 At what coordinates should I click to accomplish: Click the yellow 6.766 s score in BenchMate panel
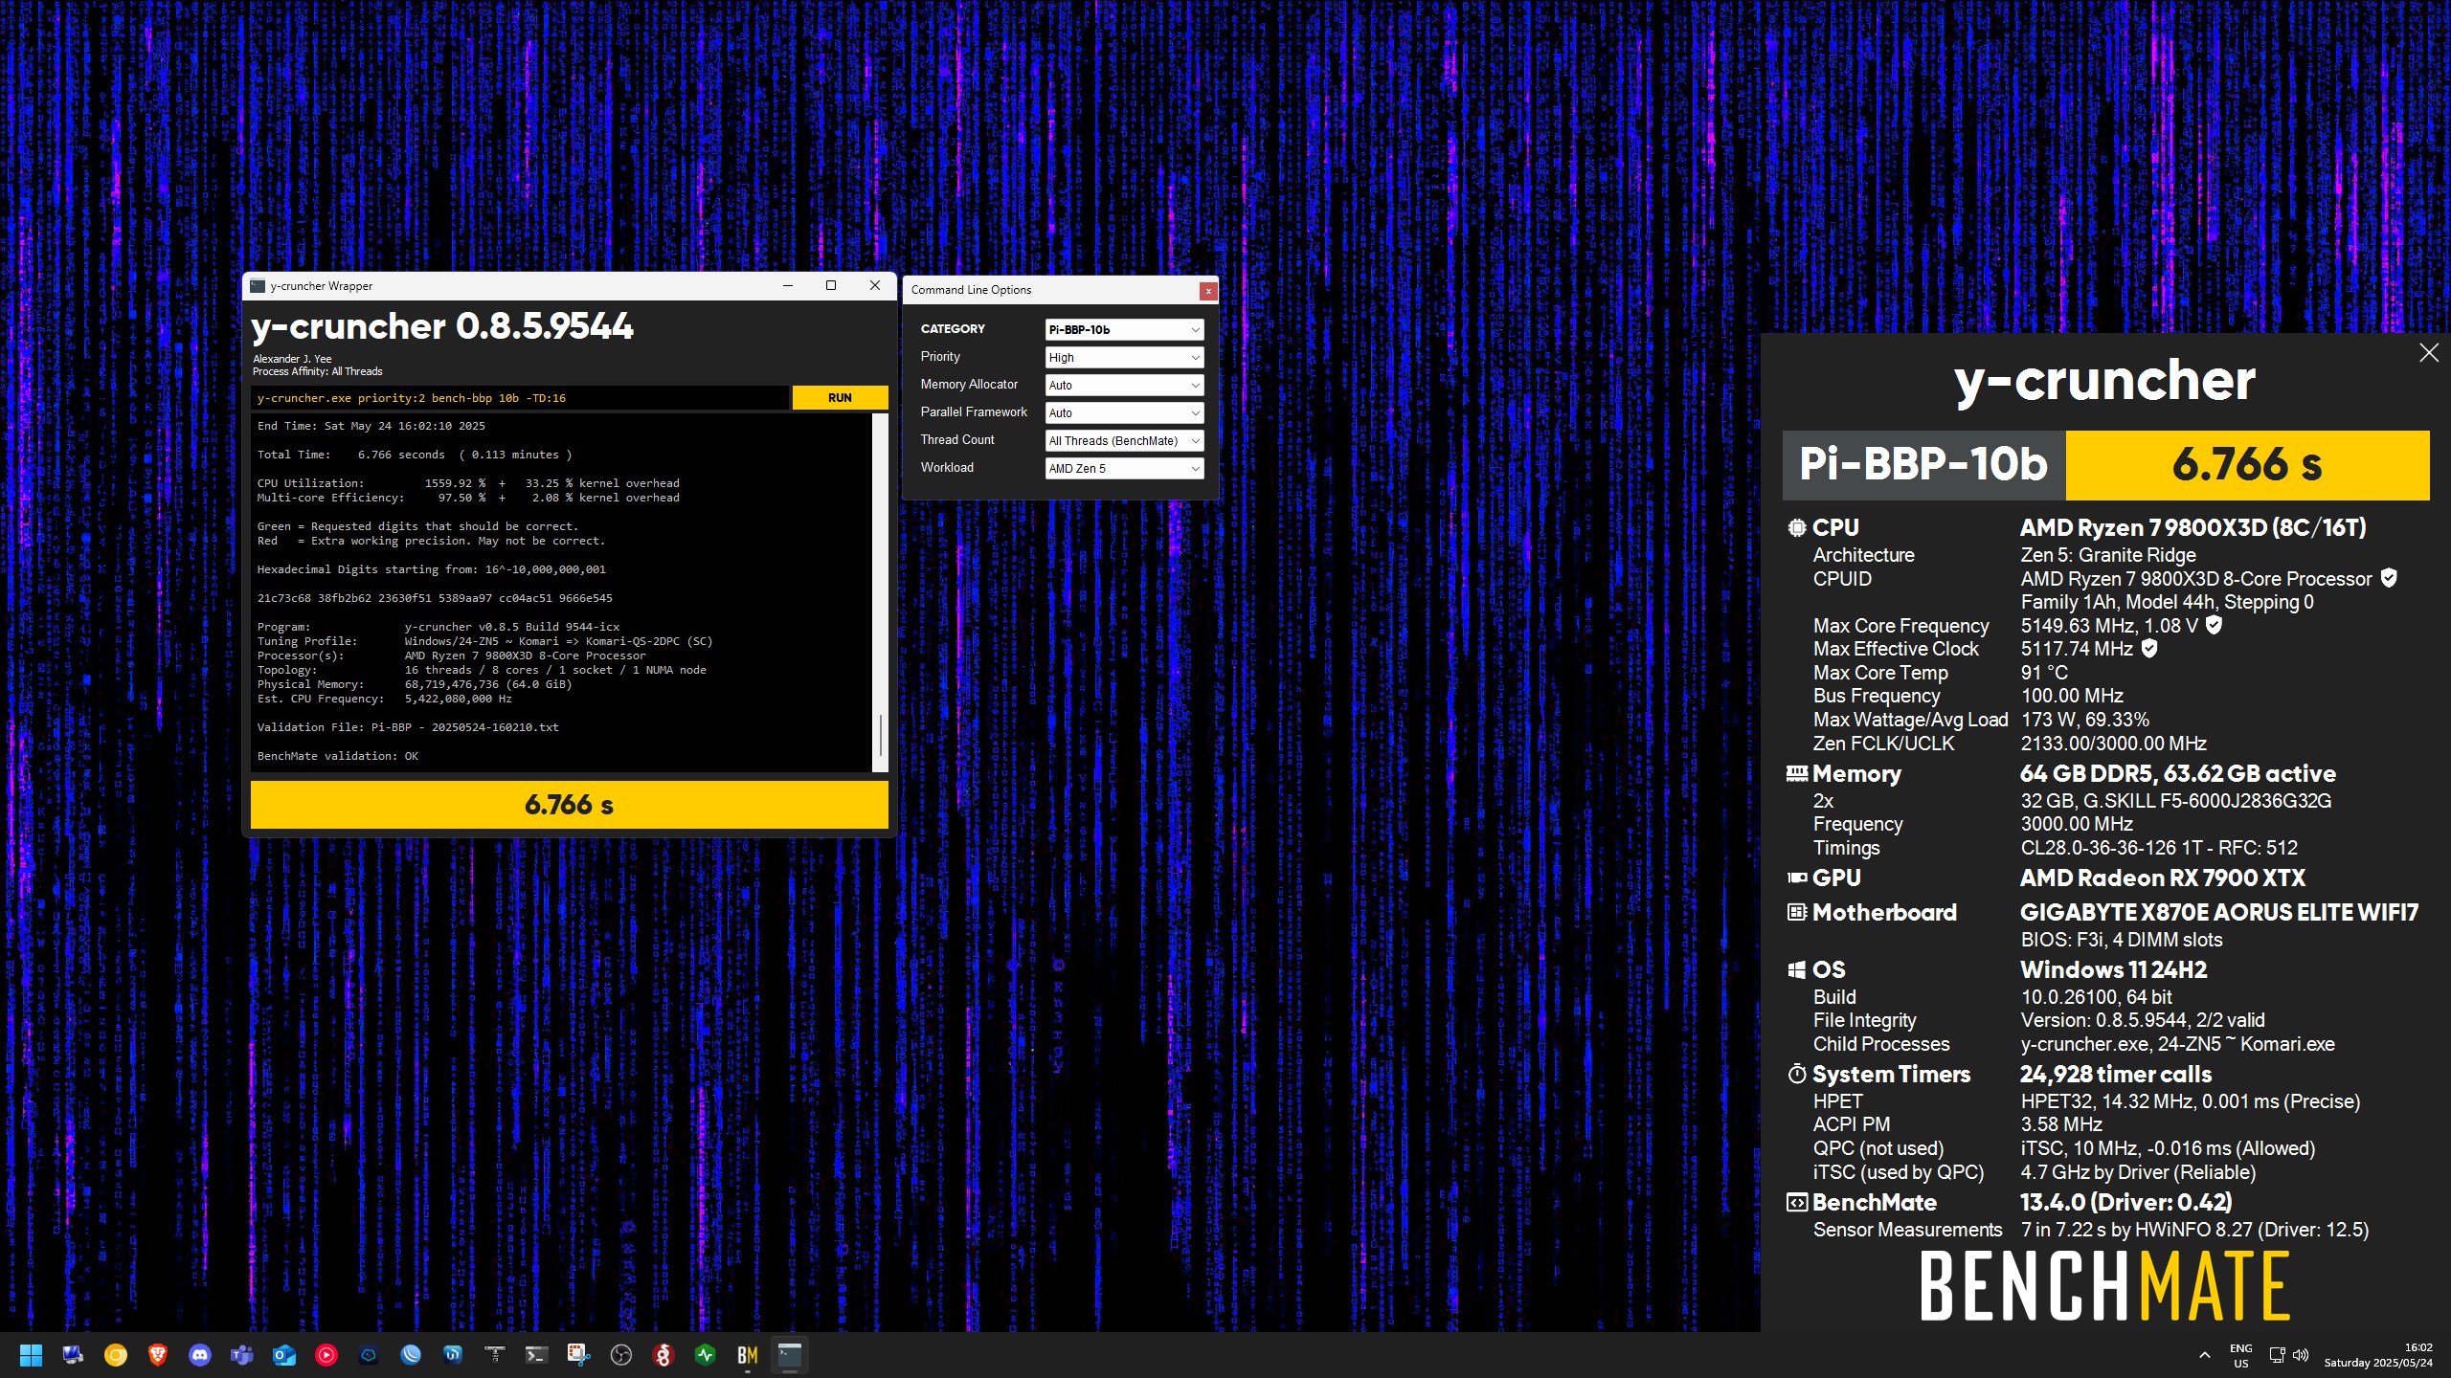pos(2247,465)
